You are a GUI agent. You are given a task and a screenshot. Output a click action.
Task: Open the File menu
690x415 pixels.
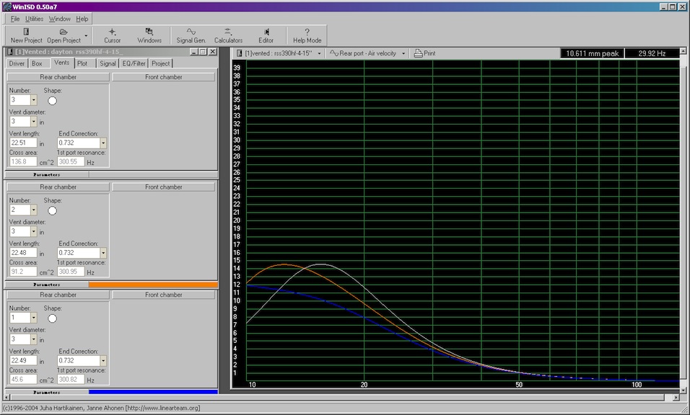pos(15,19)
